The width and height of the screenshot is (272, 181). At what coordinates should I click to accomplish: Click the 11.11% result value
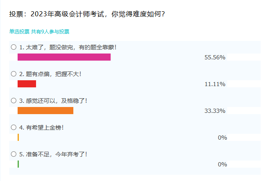click(x=215, y=84)
